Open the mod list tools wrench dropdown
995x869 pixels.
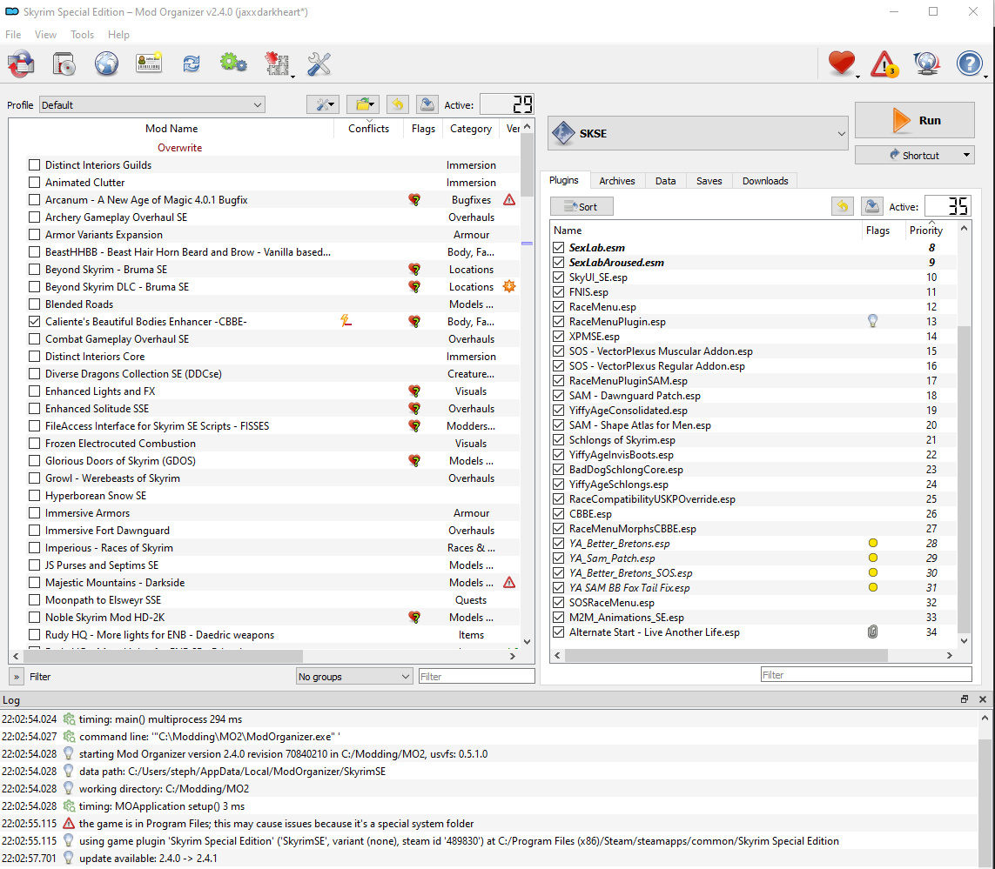[323, 104]
